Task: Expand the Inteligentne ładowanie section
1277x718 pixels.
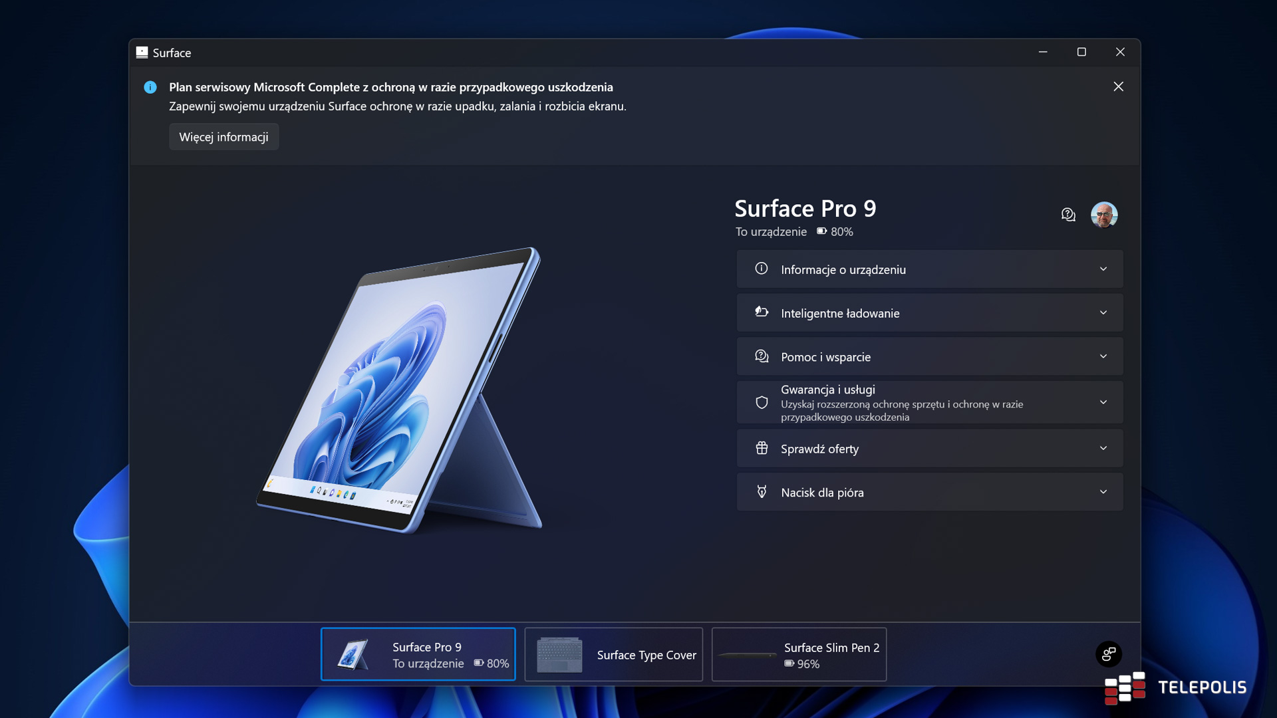Action: [x=1103, y=312]
